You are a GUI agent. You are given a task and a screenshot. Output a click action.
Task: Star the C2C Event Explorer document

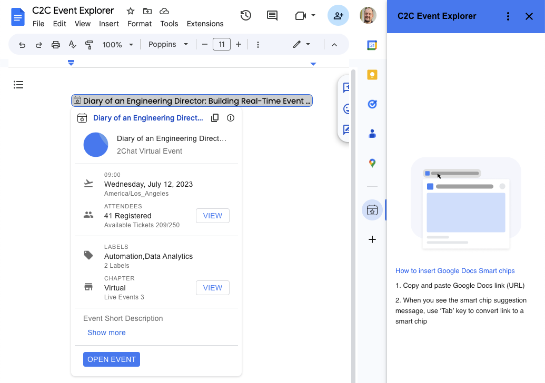pyautogui.click(x=131, y=11)
